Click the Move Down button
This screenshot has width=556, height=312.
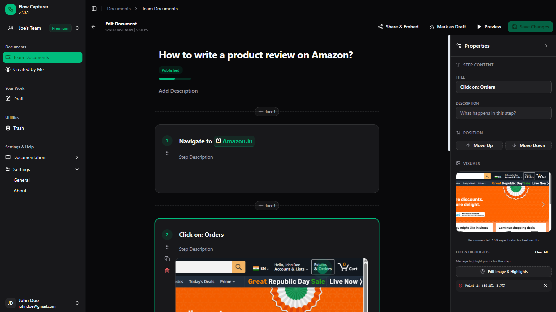[528, 145]
